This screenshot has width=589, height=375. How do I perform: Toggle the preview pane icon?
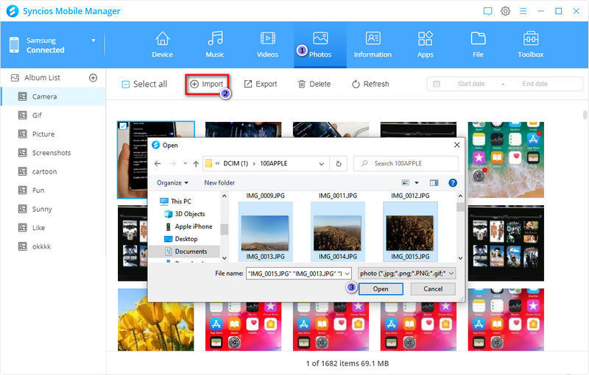[x=434, y=182]
